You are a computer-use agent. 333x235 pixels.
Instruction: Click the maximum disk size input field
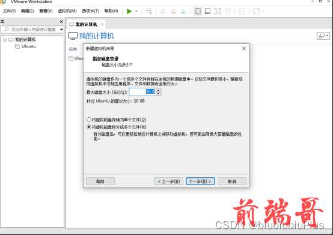click(x=142, y=92)
